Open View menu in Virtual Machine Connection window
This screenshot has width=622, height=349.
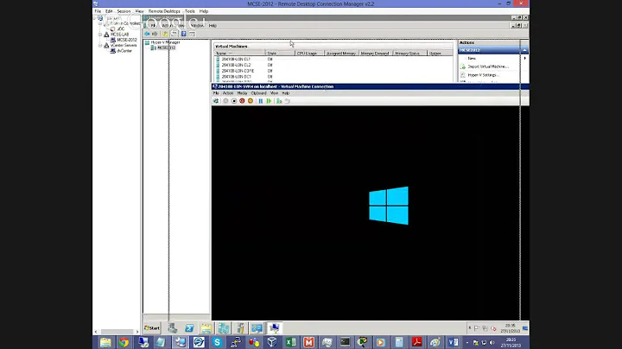click(x=274, y=93)
